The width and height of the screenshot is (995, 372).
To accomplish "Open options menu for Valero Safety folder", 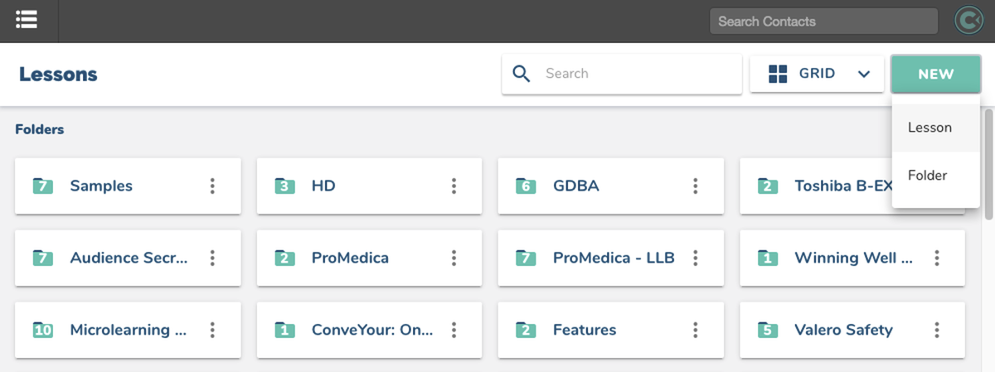I will click(936, 331).
